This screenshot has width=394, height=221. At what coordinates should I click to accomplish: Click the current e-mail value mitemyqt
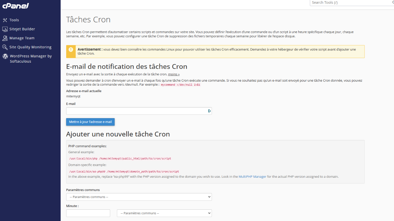73,96
